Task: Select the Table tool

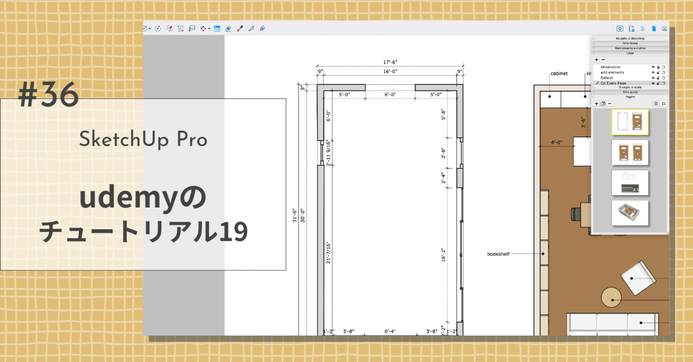Action: [217, 28]
